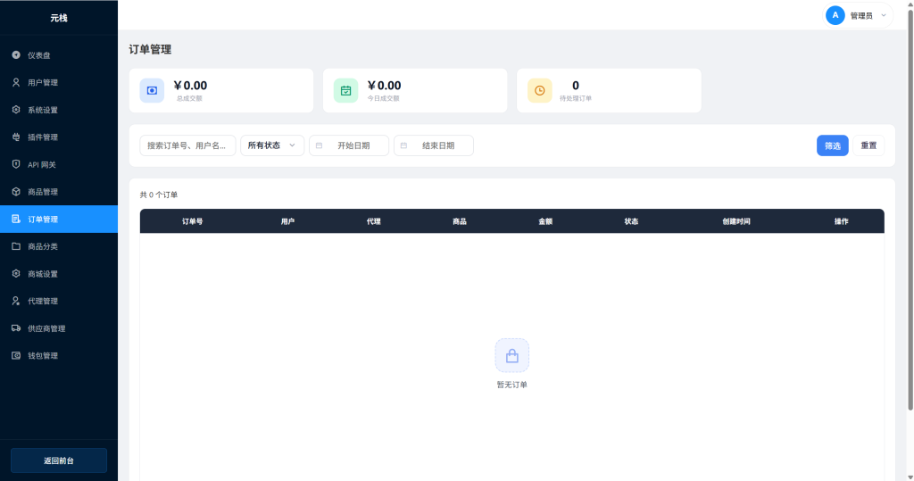Click the 商城设置 gear icon
The height and width of the screenshot is (481, 914).
pos(16,273)
